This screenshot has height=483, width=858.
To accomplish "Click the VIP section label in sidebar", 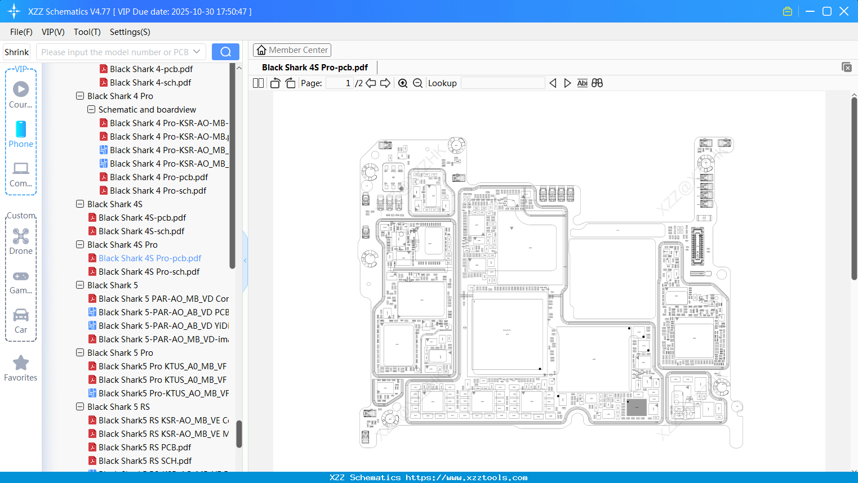I will tap(21, 69).
